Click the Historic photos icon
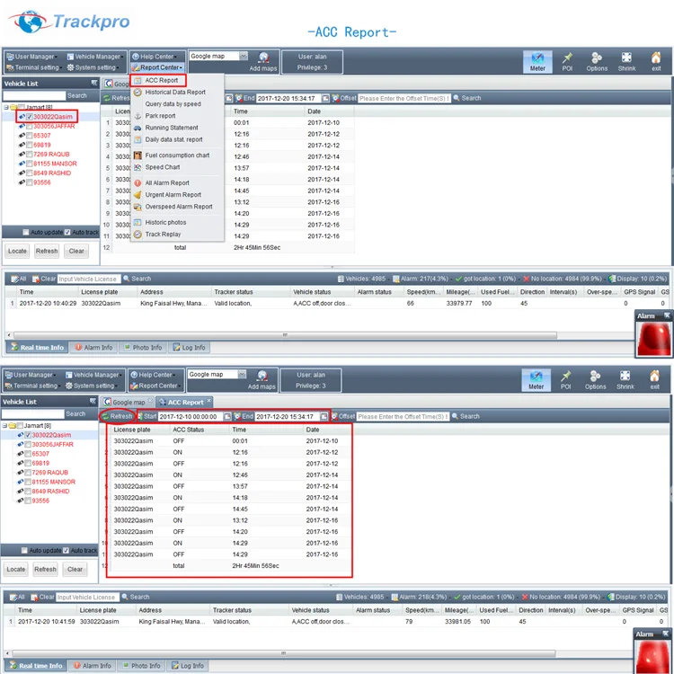Viewport: 674px width, 674px height. [137, 222]
